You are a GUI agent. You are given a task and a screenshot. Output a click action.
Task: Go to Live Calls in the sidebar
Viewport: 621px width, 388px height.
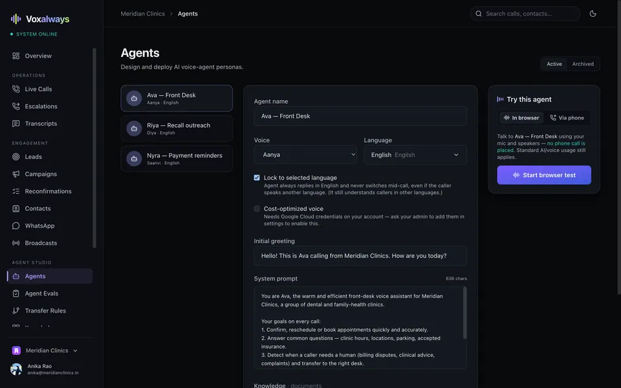point(50,89)
